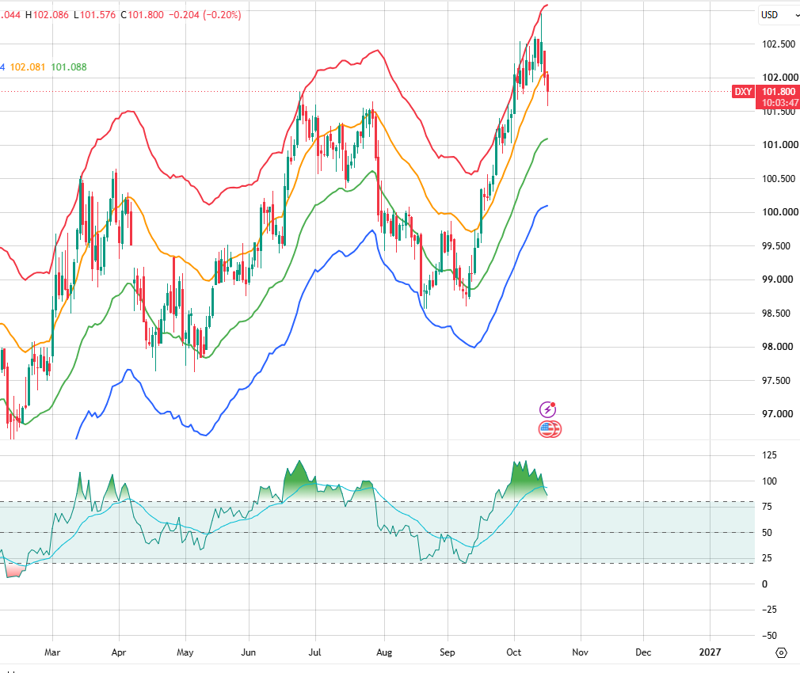Screen dimensions: 800x673
Task: Click the 10:03:47 bar countdown timer
Action: tap(780, 103)
